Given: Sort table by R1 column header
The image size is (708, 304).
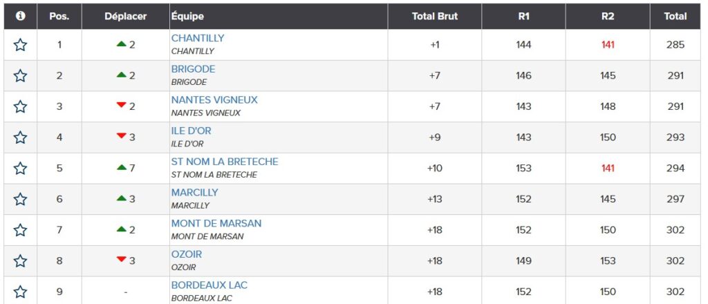Looking at the screenshot, I should 523,16.
